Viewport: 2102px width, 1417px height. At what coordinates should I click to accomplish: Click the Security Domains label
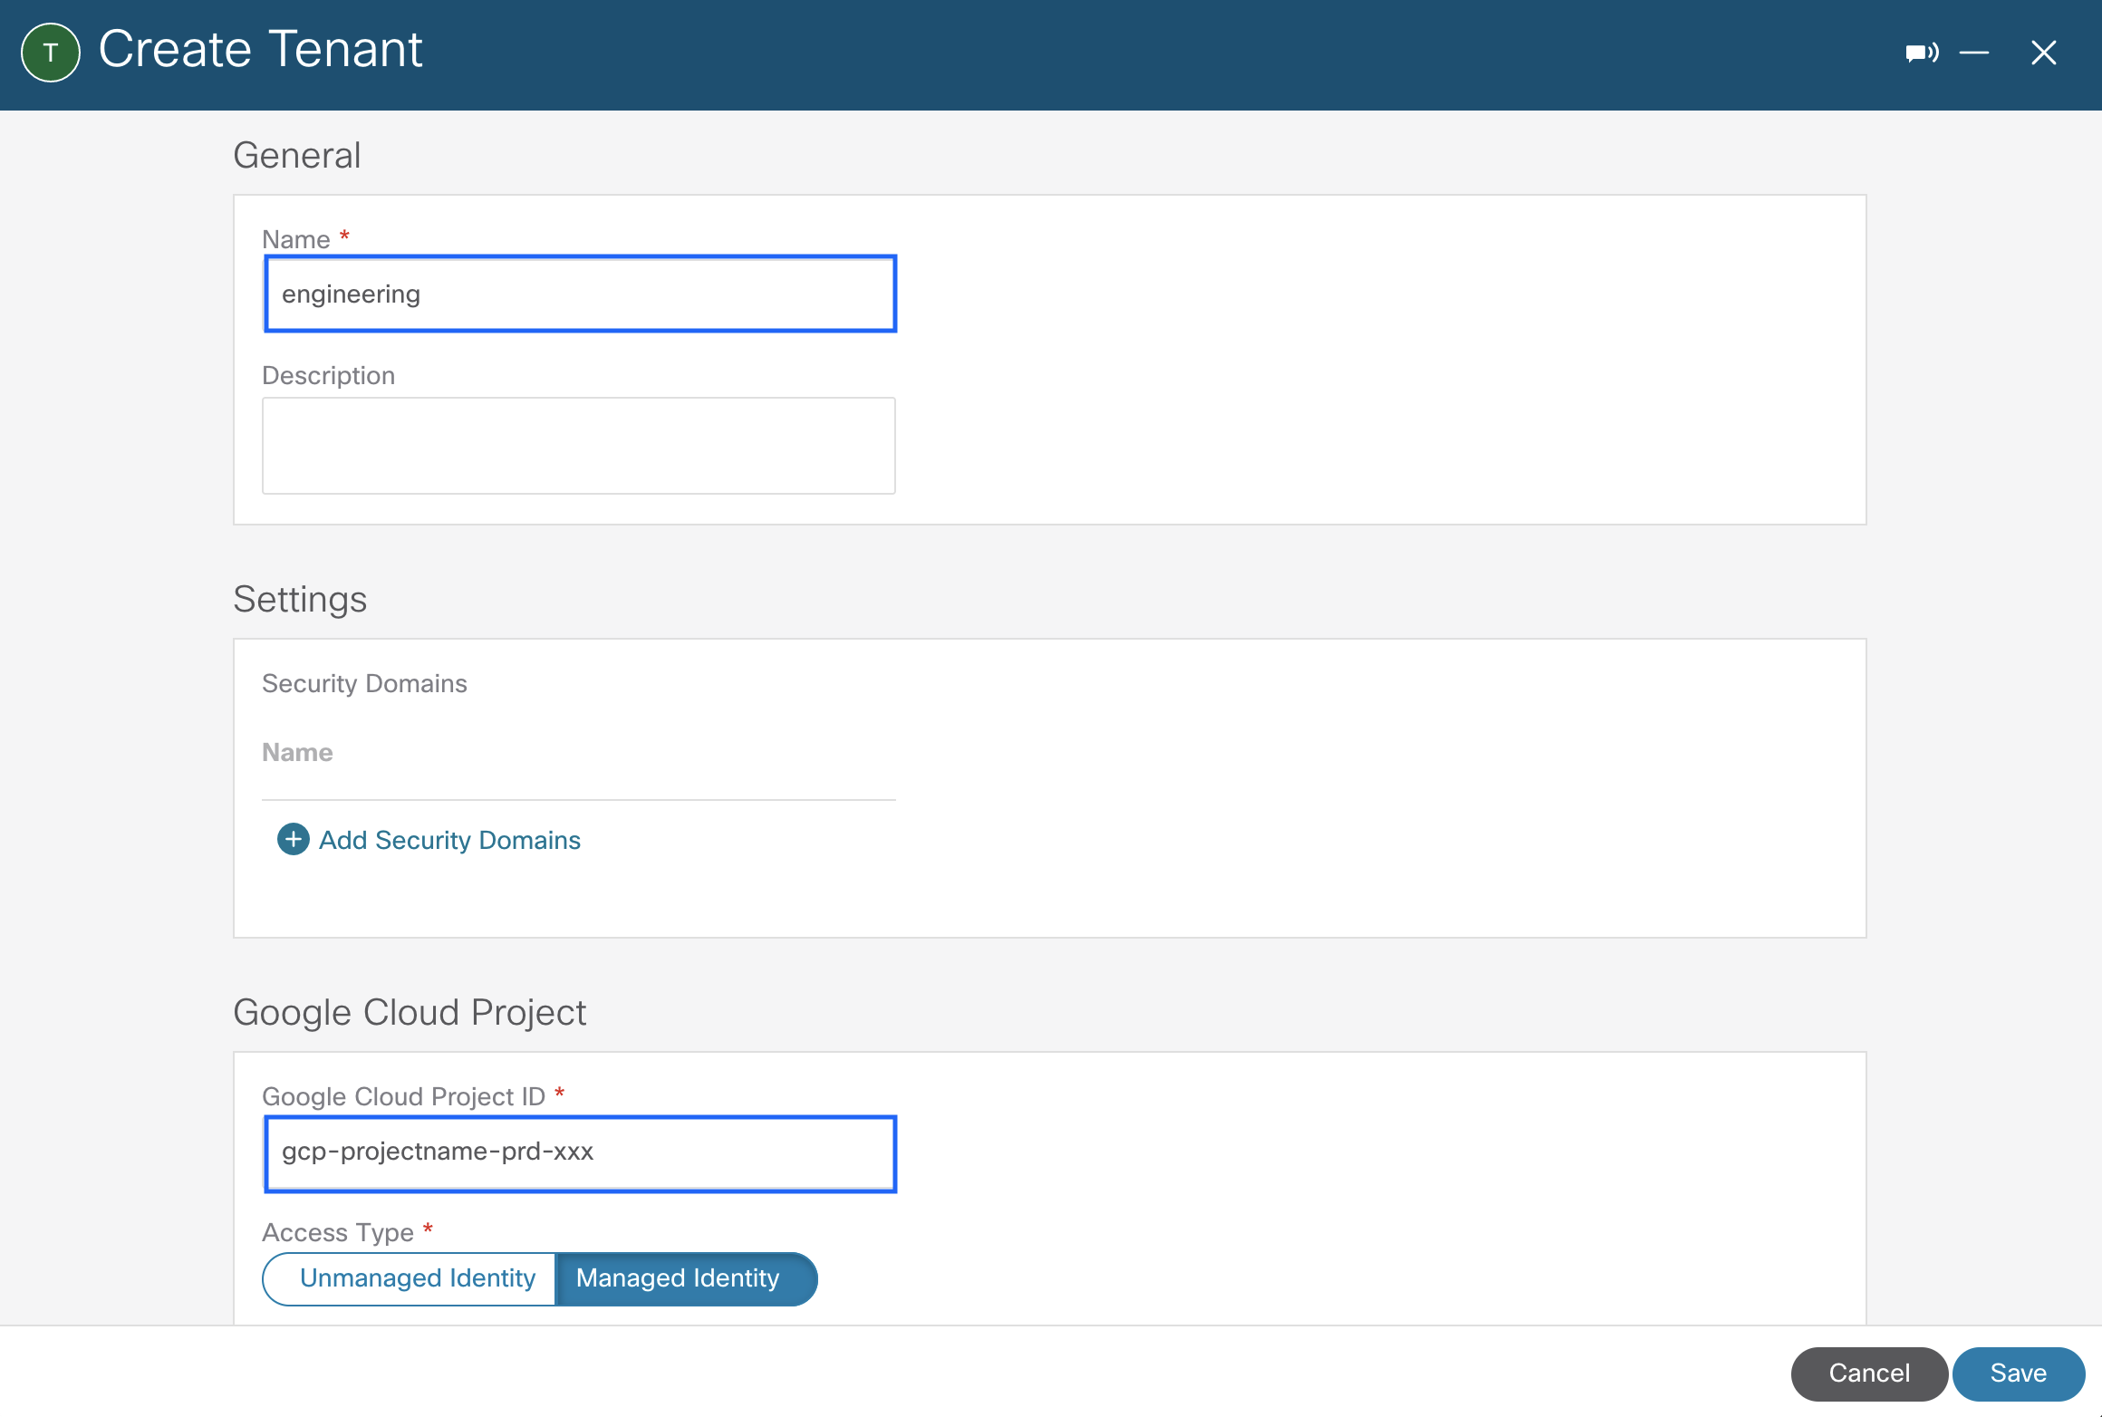coord(364,683)
